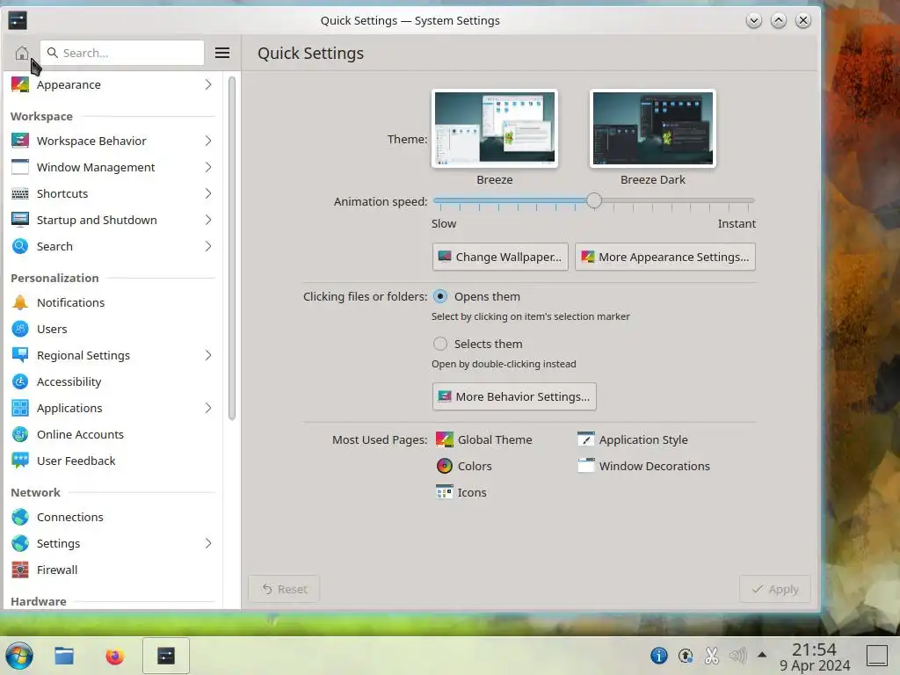Open the application launcher start button
This screenshot has height=675, width=900.
[x=19, y=656]
